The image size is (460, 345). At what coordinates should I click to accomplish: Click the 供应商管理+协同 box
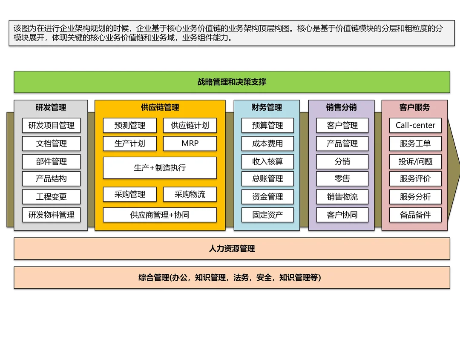160,215
